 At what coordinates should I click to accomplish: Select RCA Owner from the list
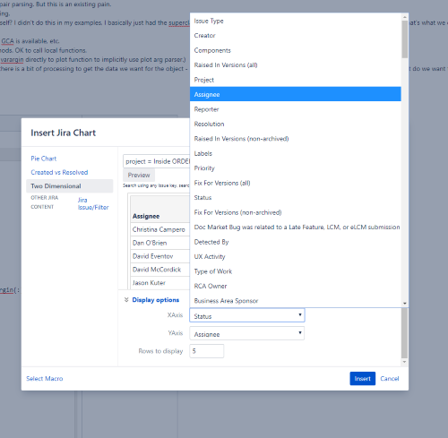coord(296,286)
